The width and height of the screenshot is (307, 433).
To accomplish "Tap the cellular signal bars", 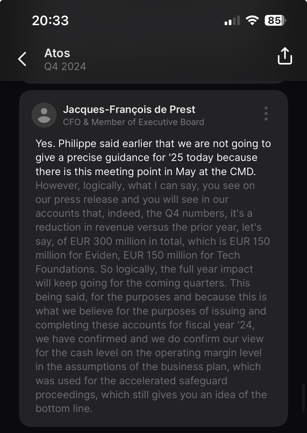I will tap(232, 21).
